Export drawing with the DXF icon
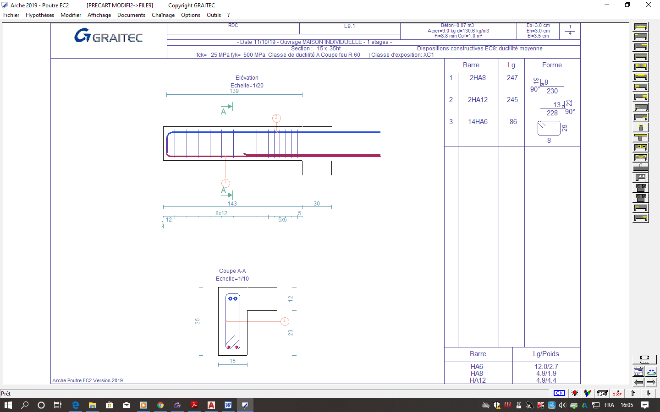This screenshot has width=660, height=412. (x=617, y=393)
